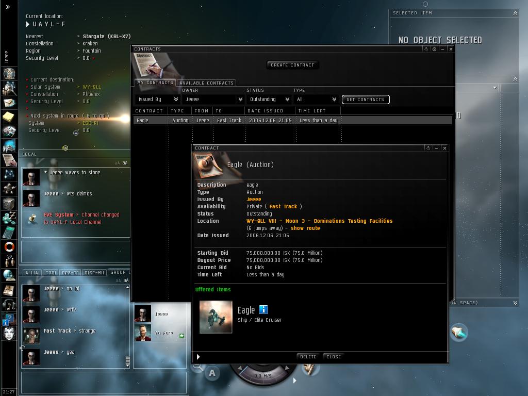The image size is (528, 396).
Task: Select the RISE-MIL chat tab
Action: (x=95, y=273)
